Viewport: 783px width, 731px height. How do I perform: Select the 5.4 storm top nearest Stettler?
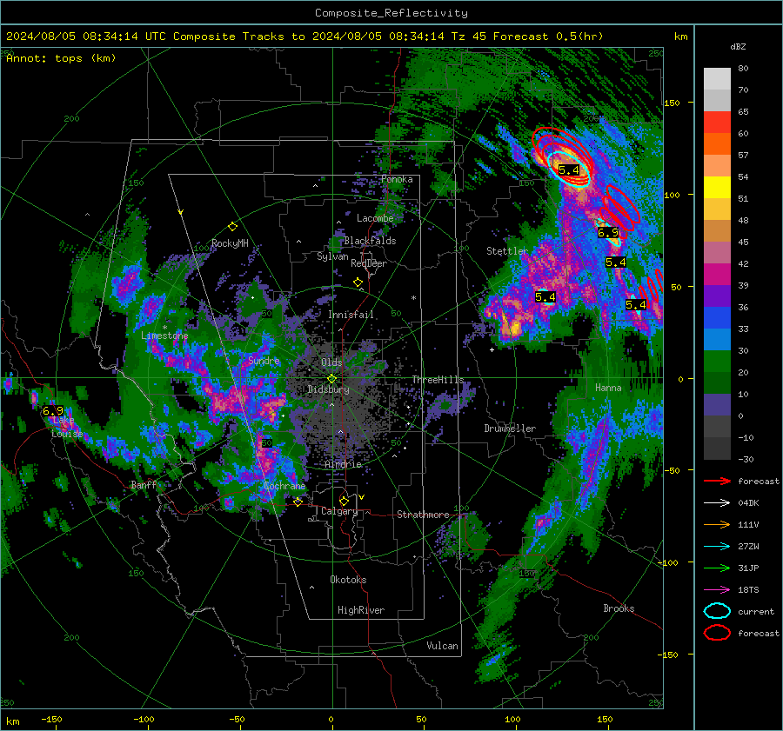pyautogui.click(x=545, y=297)
